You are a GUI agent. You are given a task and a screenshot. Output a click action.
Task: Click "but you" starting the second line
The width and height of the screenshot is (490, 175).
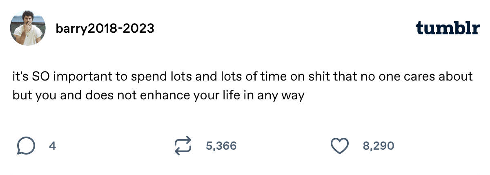click(x=31, y=96)
